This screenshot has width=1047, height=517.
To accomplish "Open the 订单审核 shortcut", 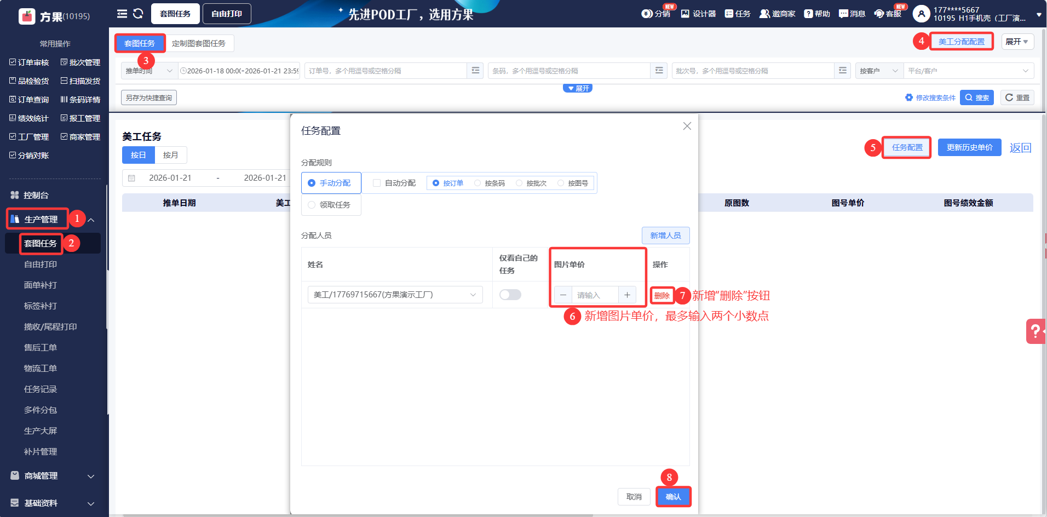I will pos(29,62).
